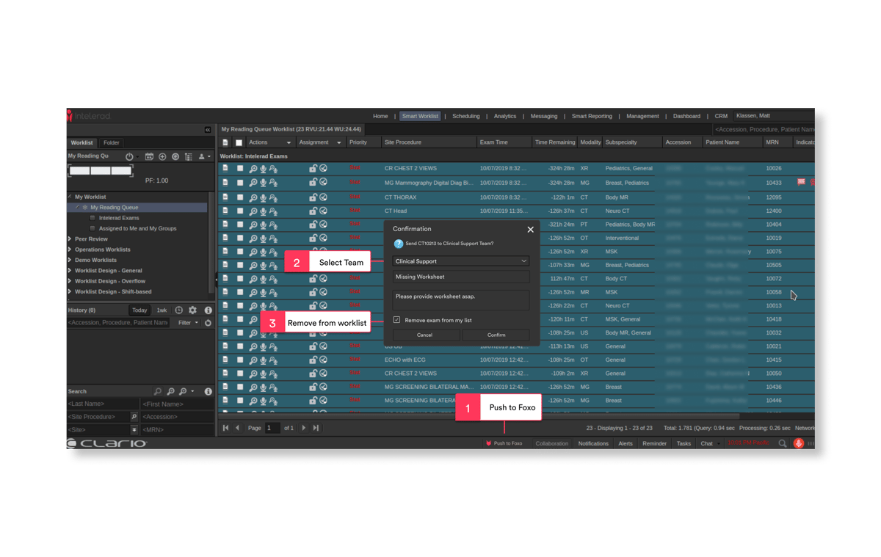The image size is (881, 557).
Task: Open a study with the magnifying glass icon
Action: coord(253,168)
